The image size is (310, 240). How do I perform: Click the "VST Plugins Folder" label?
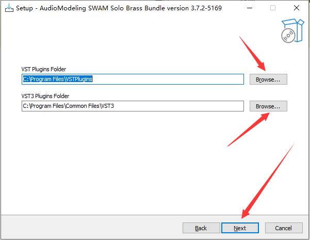(x=44, y=69)
